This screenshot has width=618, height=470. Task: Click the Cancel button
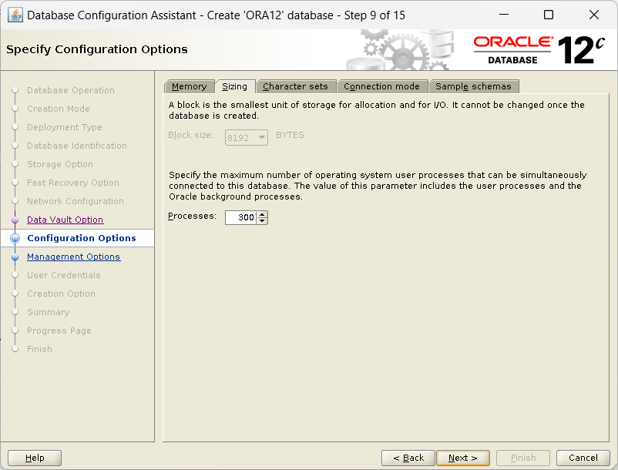[583, 458]
